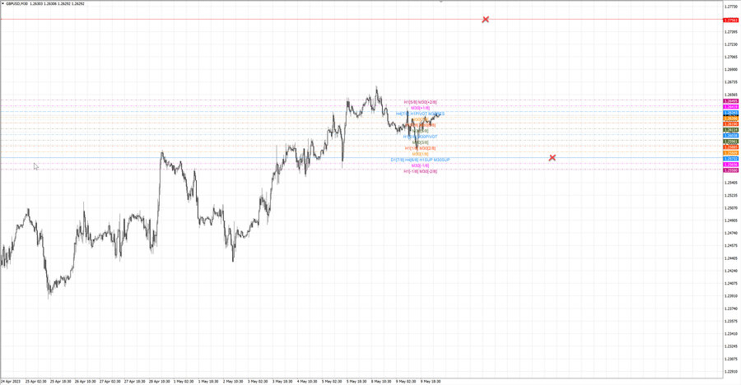741x385 pixels.
Task: Click the blue 1.25732 price tag
Action: [731, 160]
